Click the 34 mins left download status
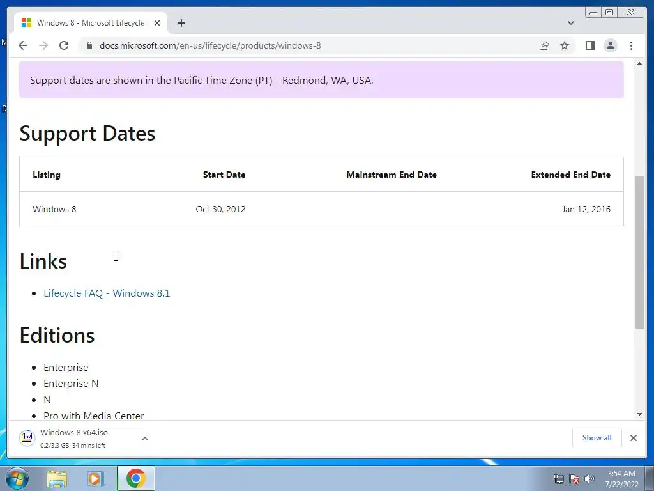The width and height of the screenshot is (654, 491). pyautogui.click(x=88, y=446)
